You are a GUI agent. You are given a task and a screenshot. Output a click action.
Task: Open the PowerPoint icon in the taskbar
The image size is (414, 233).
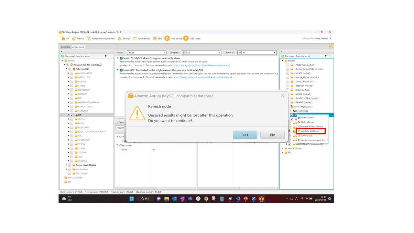(x=245, y=199)
